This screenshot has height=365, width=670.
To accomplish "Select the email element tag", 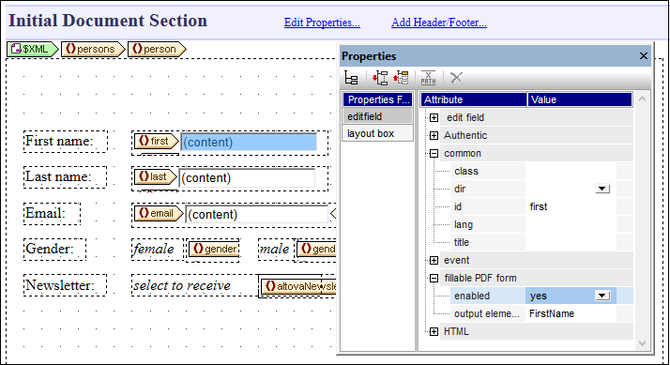I will coord(159,213).
